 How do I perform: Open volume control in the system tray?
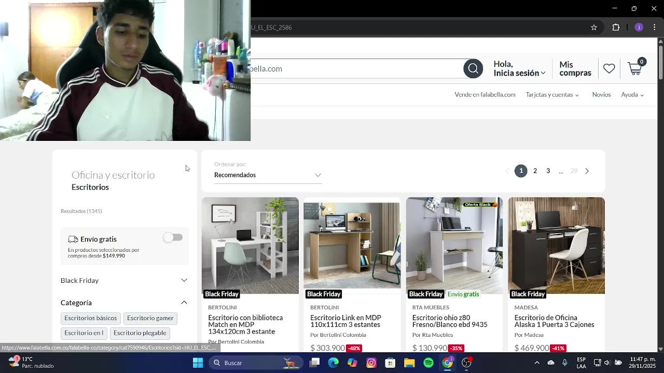pyautogui.click(x=607, y=363)
